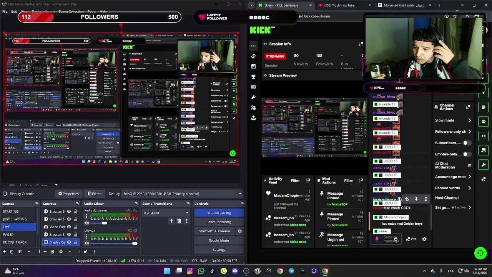Hide Browser 6 source with eye icon
Image resolution: width=492 pixels, height=277 pixels.
point(69,211)
